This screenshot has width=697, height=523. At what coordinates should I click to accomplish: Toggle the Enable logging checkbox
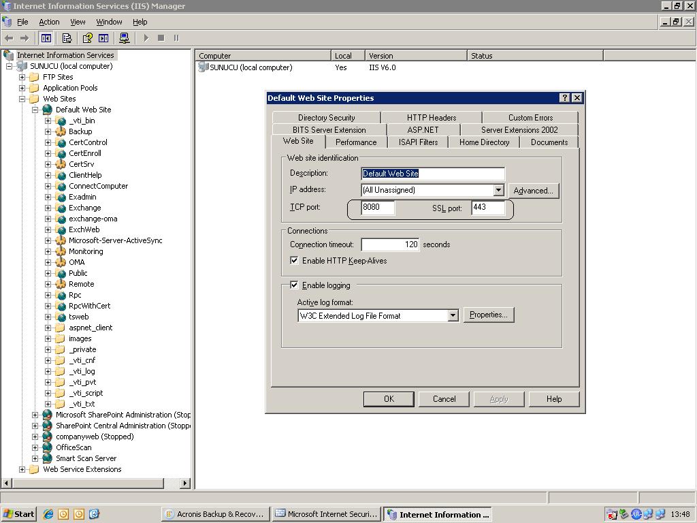coord(294,285)
